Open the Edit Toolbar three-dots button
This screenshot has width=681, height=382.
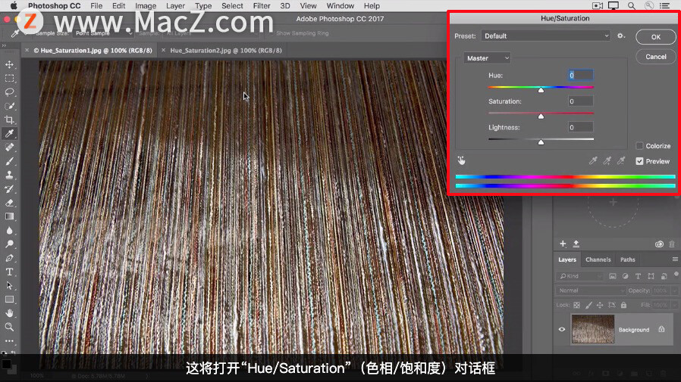click(x=9, y=341)
